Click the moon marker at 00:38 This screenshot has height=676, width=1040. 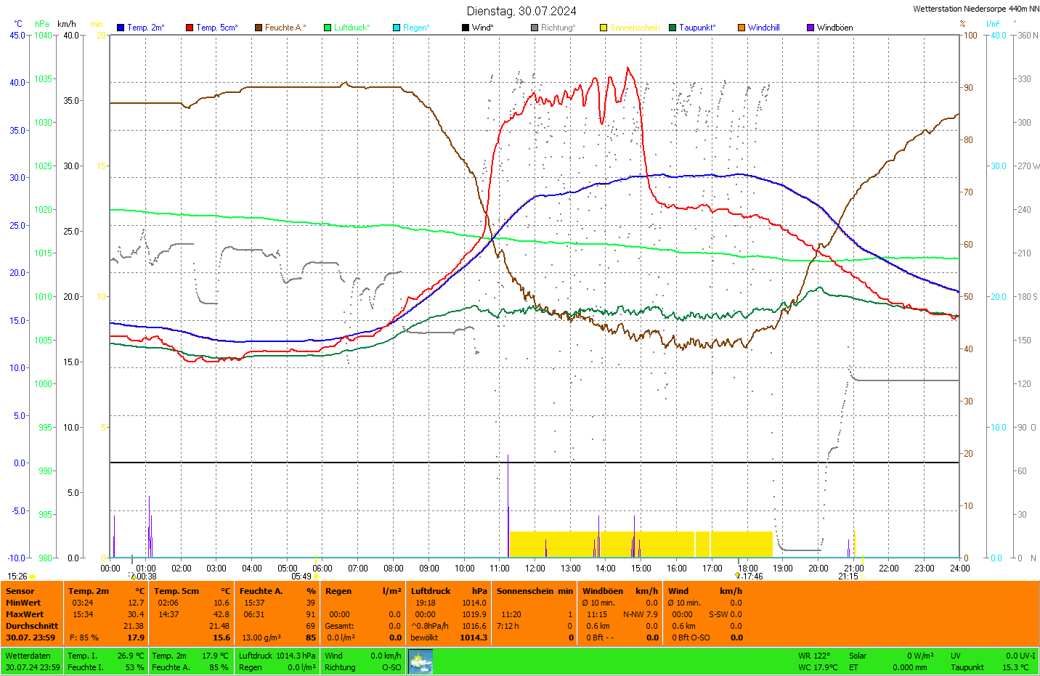coord(134,577)
